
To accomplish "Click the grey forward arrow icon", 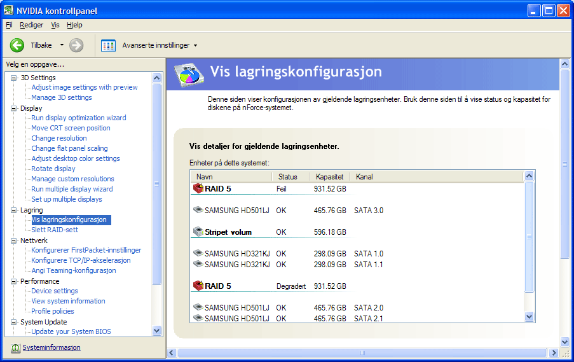I will coord(76,45).
